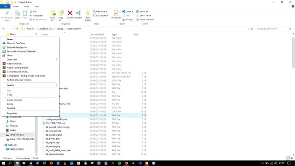Click the taskbar search magnifier icon
This screenshot has width=295, height=166.
click(10, 163)
